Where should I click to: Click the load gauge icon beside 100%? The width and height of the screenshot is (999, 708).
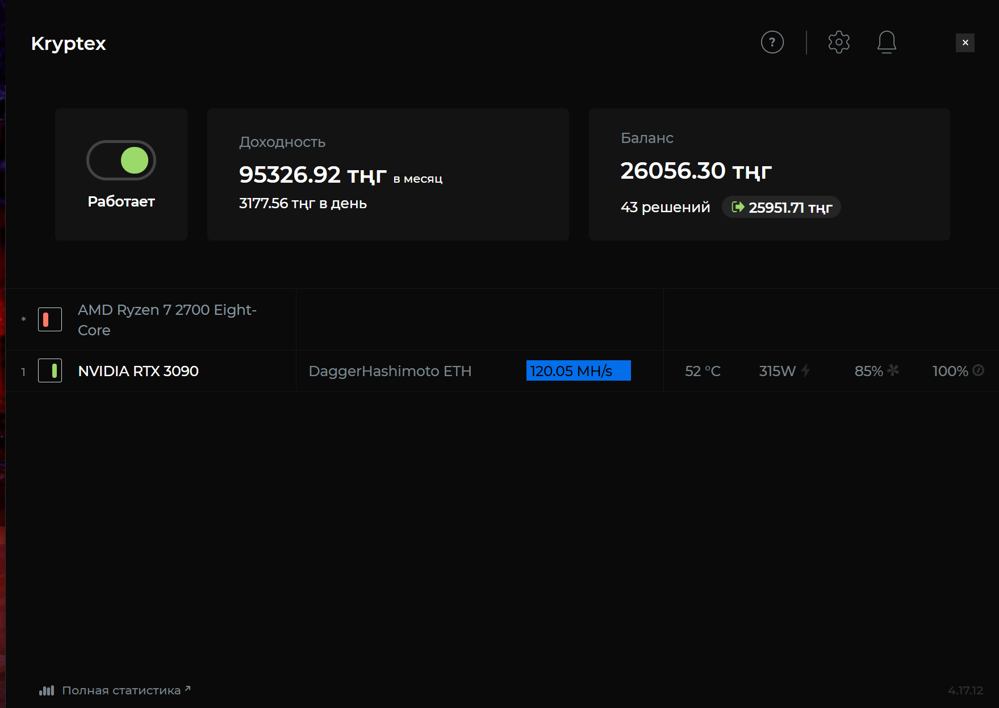point(978,370)
